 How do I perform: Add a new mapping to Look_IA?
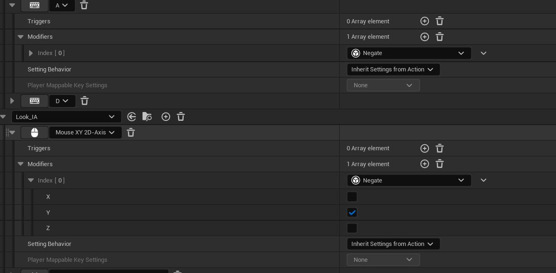click(165, 117)
